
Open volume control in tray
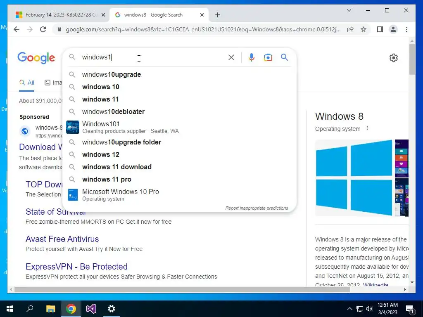[x=369, y=309]
